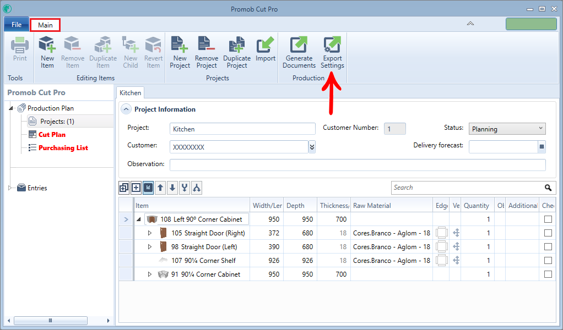Image resolution: width=563 pixels, height=330 pixels.
Task: Check the box for 98 Straight Door (Left)
Action: click(x=548, y=246)
